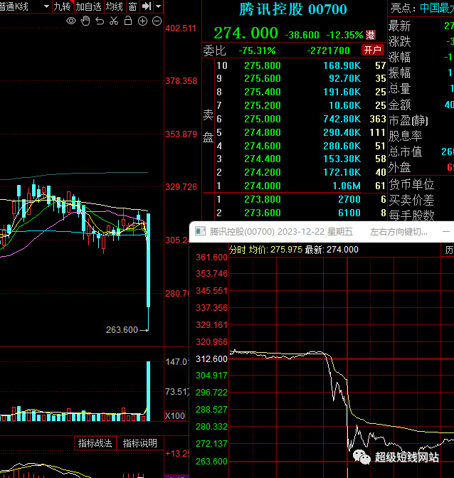Toggle the padlock lock icon
The image size is (454, 478).
coord(128,21)
